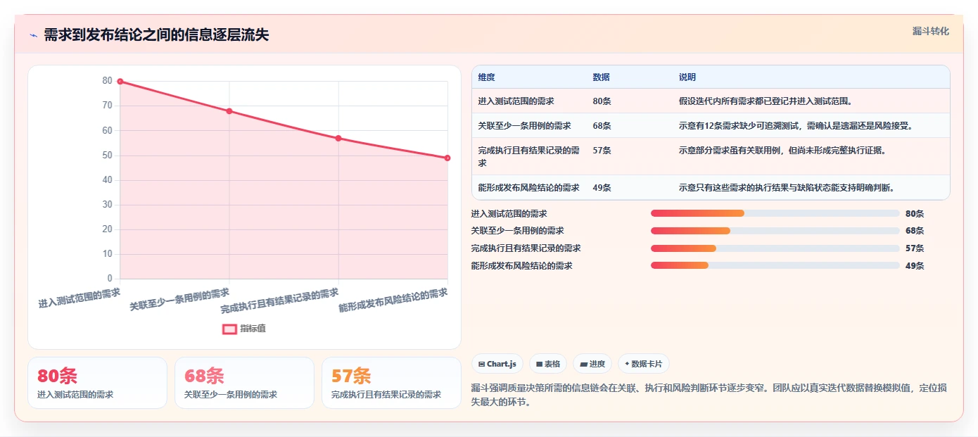The image size is (978, 437).
Task: Select the 数据卡片 chip
Action: tap(643, 364)
